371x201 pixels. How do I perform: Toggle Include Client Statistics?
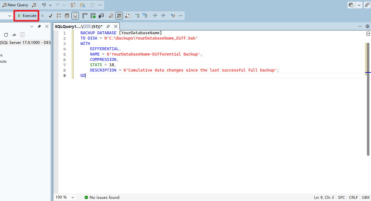point(101,16)
